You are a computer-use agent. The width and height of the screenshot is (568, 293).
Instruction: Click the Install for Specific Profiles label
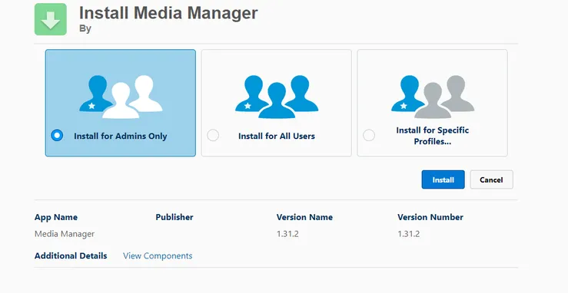433,136
